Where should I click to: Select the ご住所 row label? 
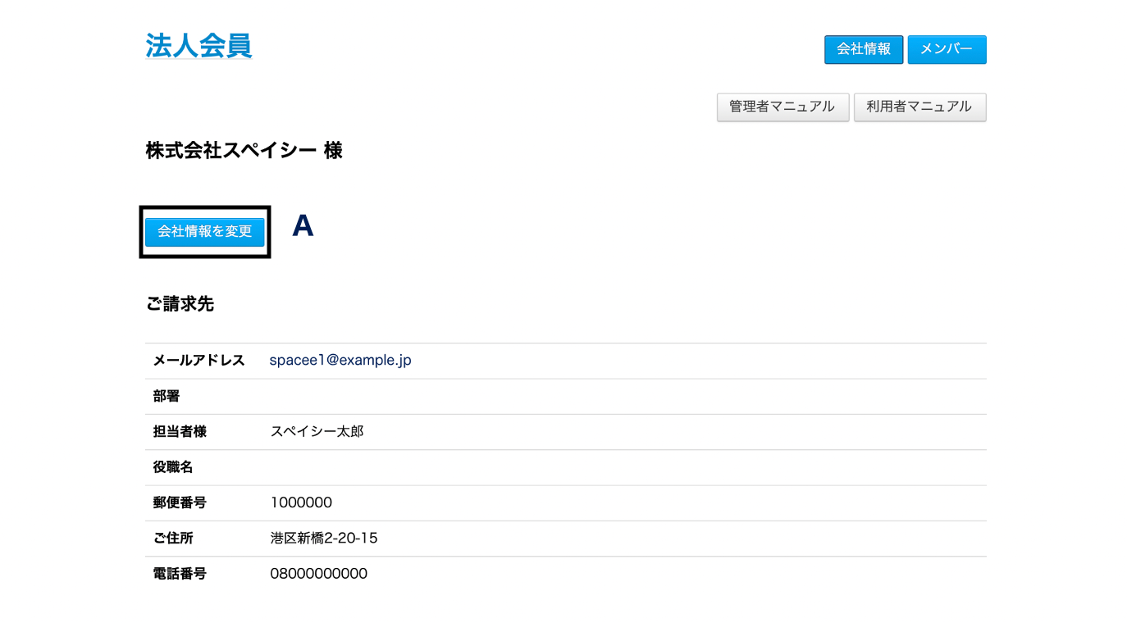(x=173, y=539)
